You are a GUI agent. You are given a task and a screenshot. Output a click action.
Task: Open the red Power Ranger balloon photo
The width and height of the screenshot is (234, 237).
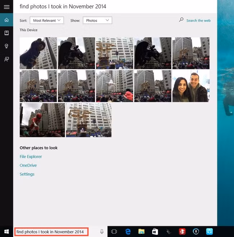(42, 120)
